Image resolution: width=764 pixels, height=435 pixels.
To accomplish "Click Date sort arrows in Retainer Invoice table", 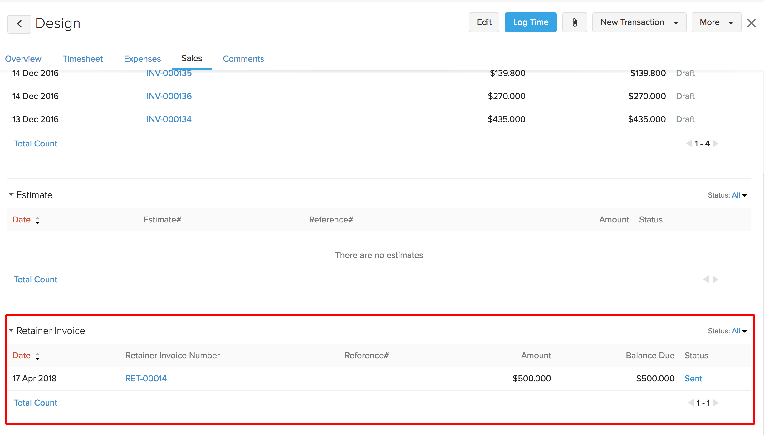I will point(37,356).
